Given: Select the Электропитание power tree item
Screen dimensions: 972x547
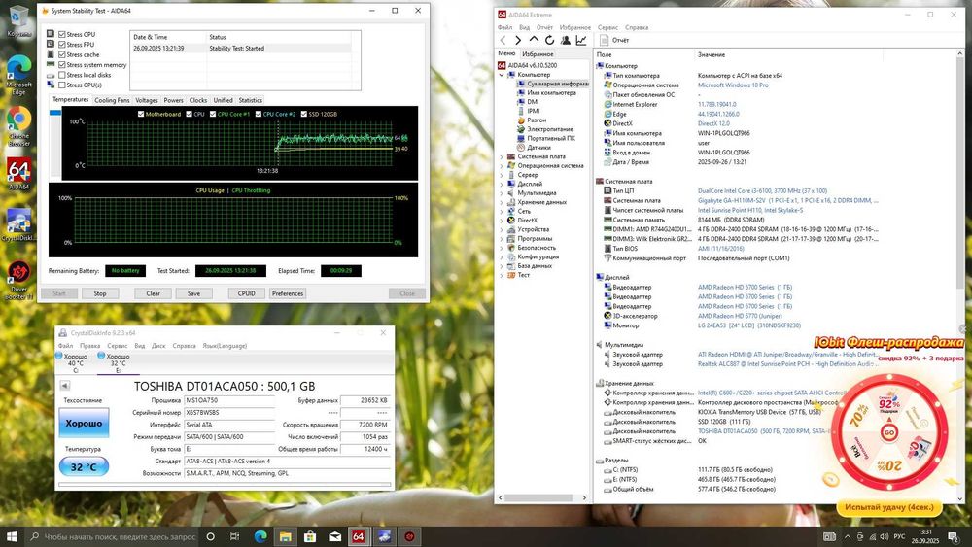Looking at the screenshot, I should coord(545,129).
